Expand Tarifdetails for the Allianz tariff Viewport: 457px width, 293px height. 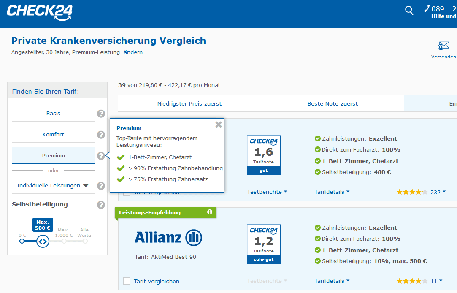pos(332,281)
